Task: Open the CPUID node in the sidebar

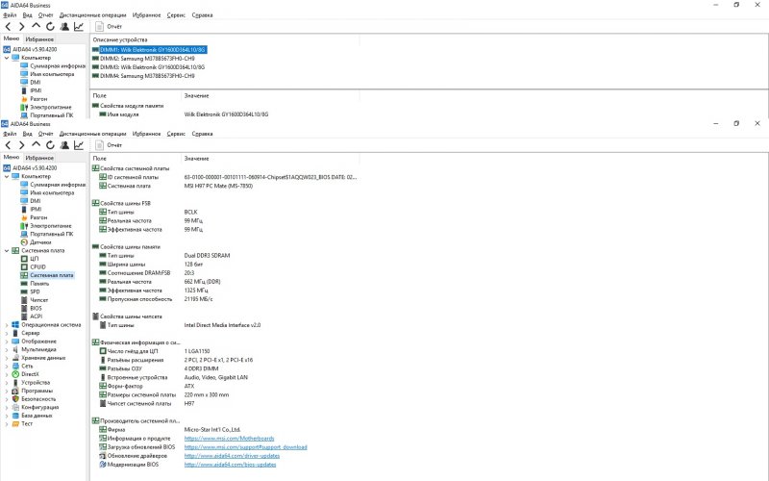Action: point(37,266)
